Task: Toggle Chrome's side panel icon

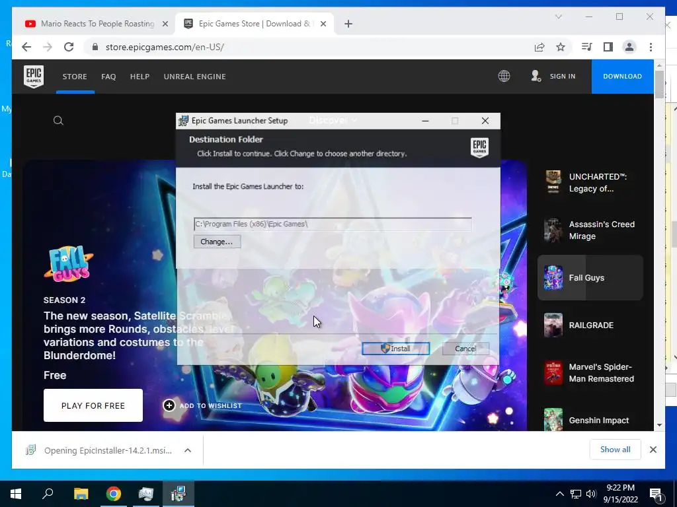Action: click(x=608, y=47)
